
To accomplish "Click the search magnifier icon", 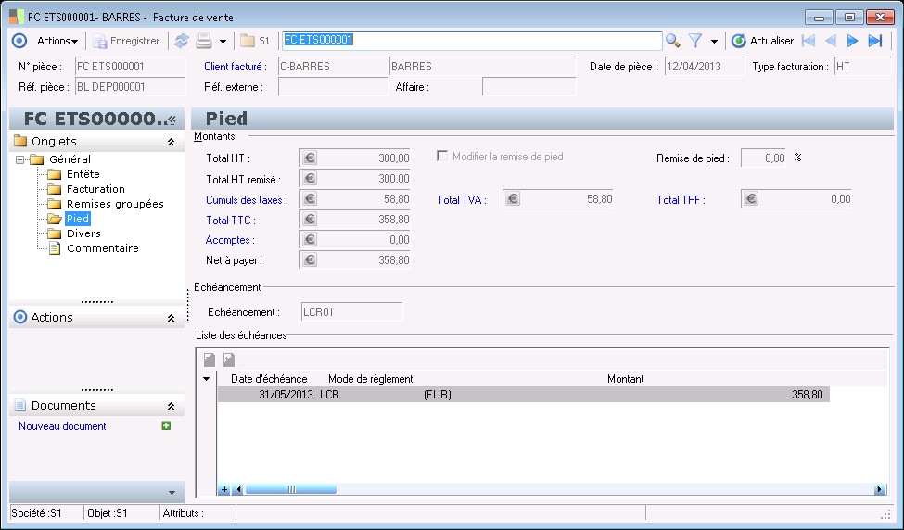I will (x=673, y=41).
